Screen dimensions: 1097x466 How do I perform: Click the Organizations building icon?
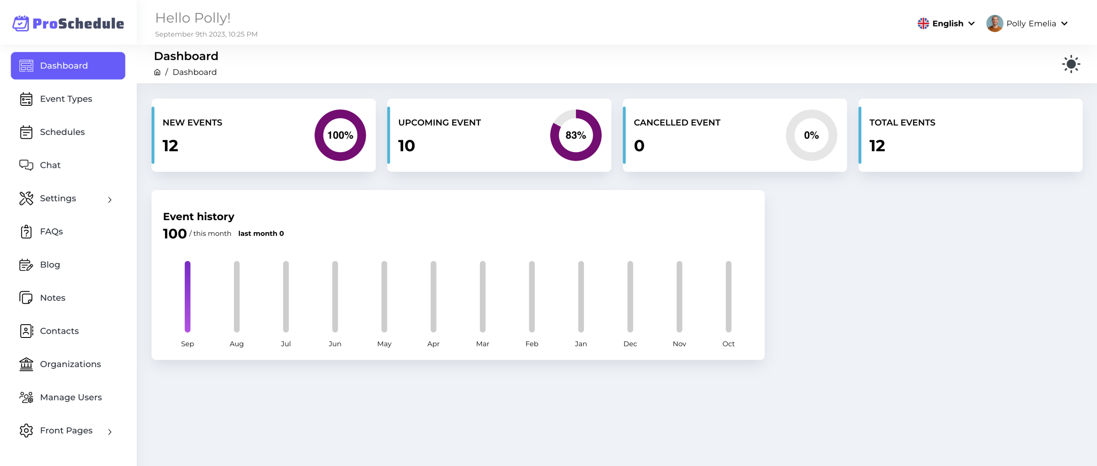point(26,364)
